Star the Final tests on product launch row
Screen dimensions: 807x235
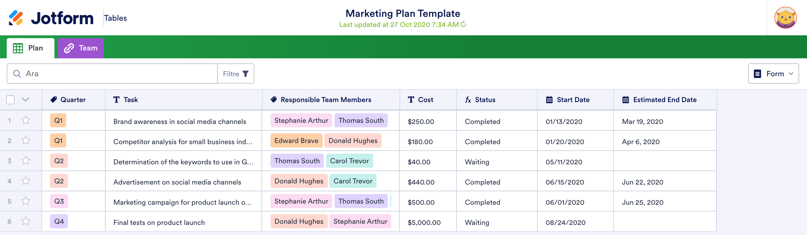pos(26,221)
